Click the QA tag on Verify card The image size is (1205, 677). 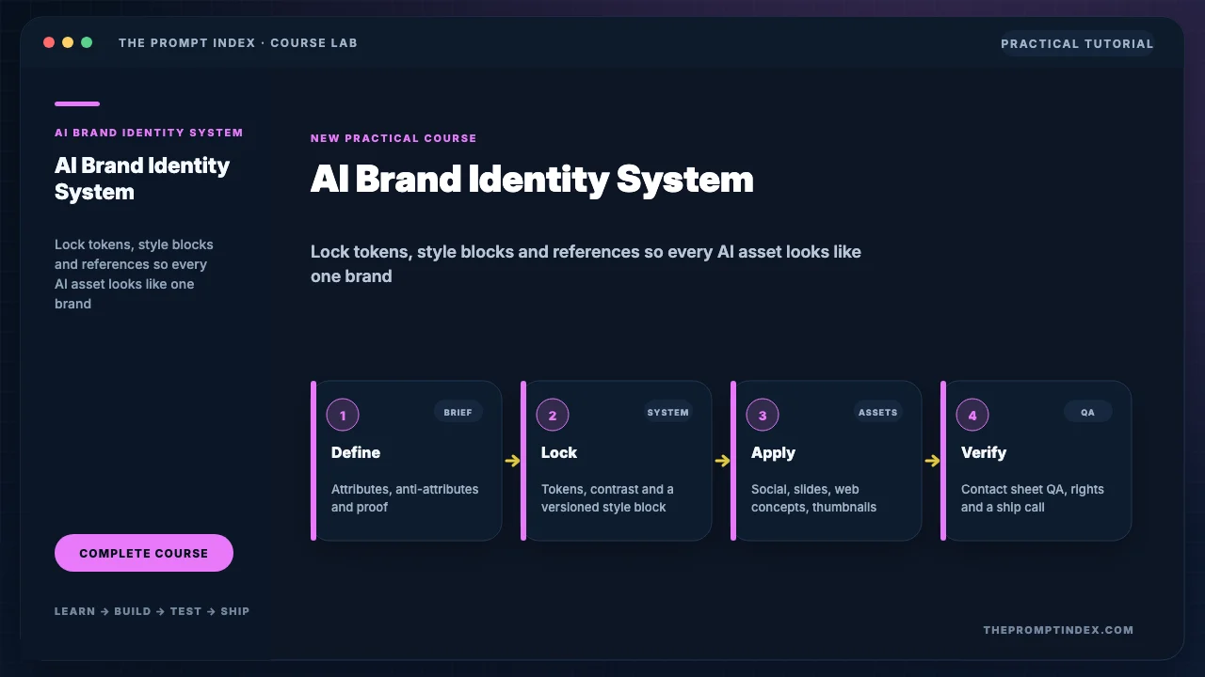tap(1088, 412)
